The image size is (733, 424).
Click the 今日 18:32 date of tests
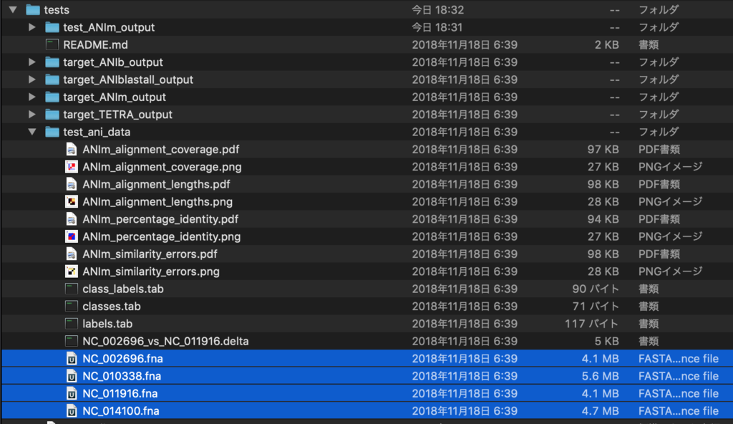437,10
